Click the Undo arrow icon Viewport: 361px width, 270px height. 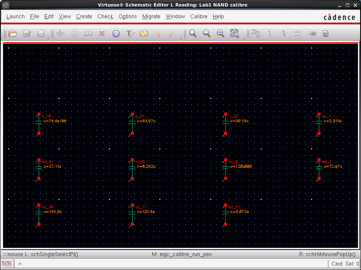coord(158,33)
